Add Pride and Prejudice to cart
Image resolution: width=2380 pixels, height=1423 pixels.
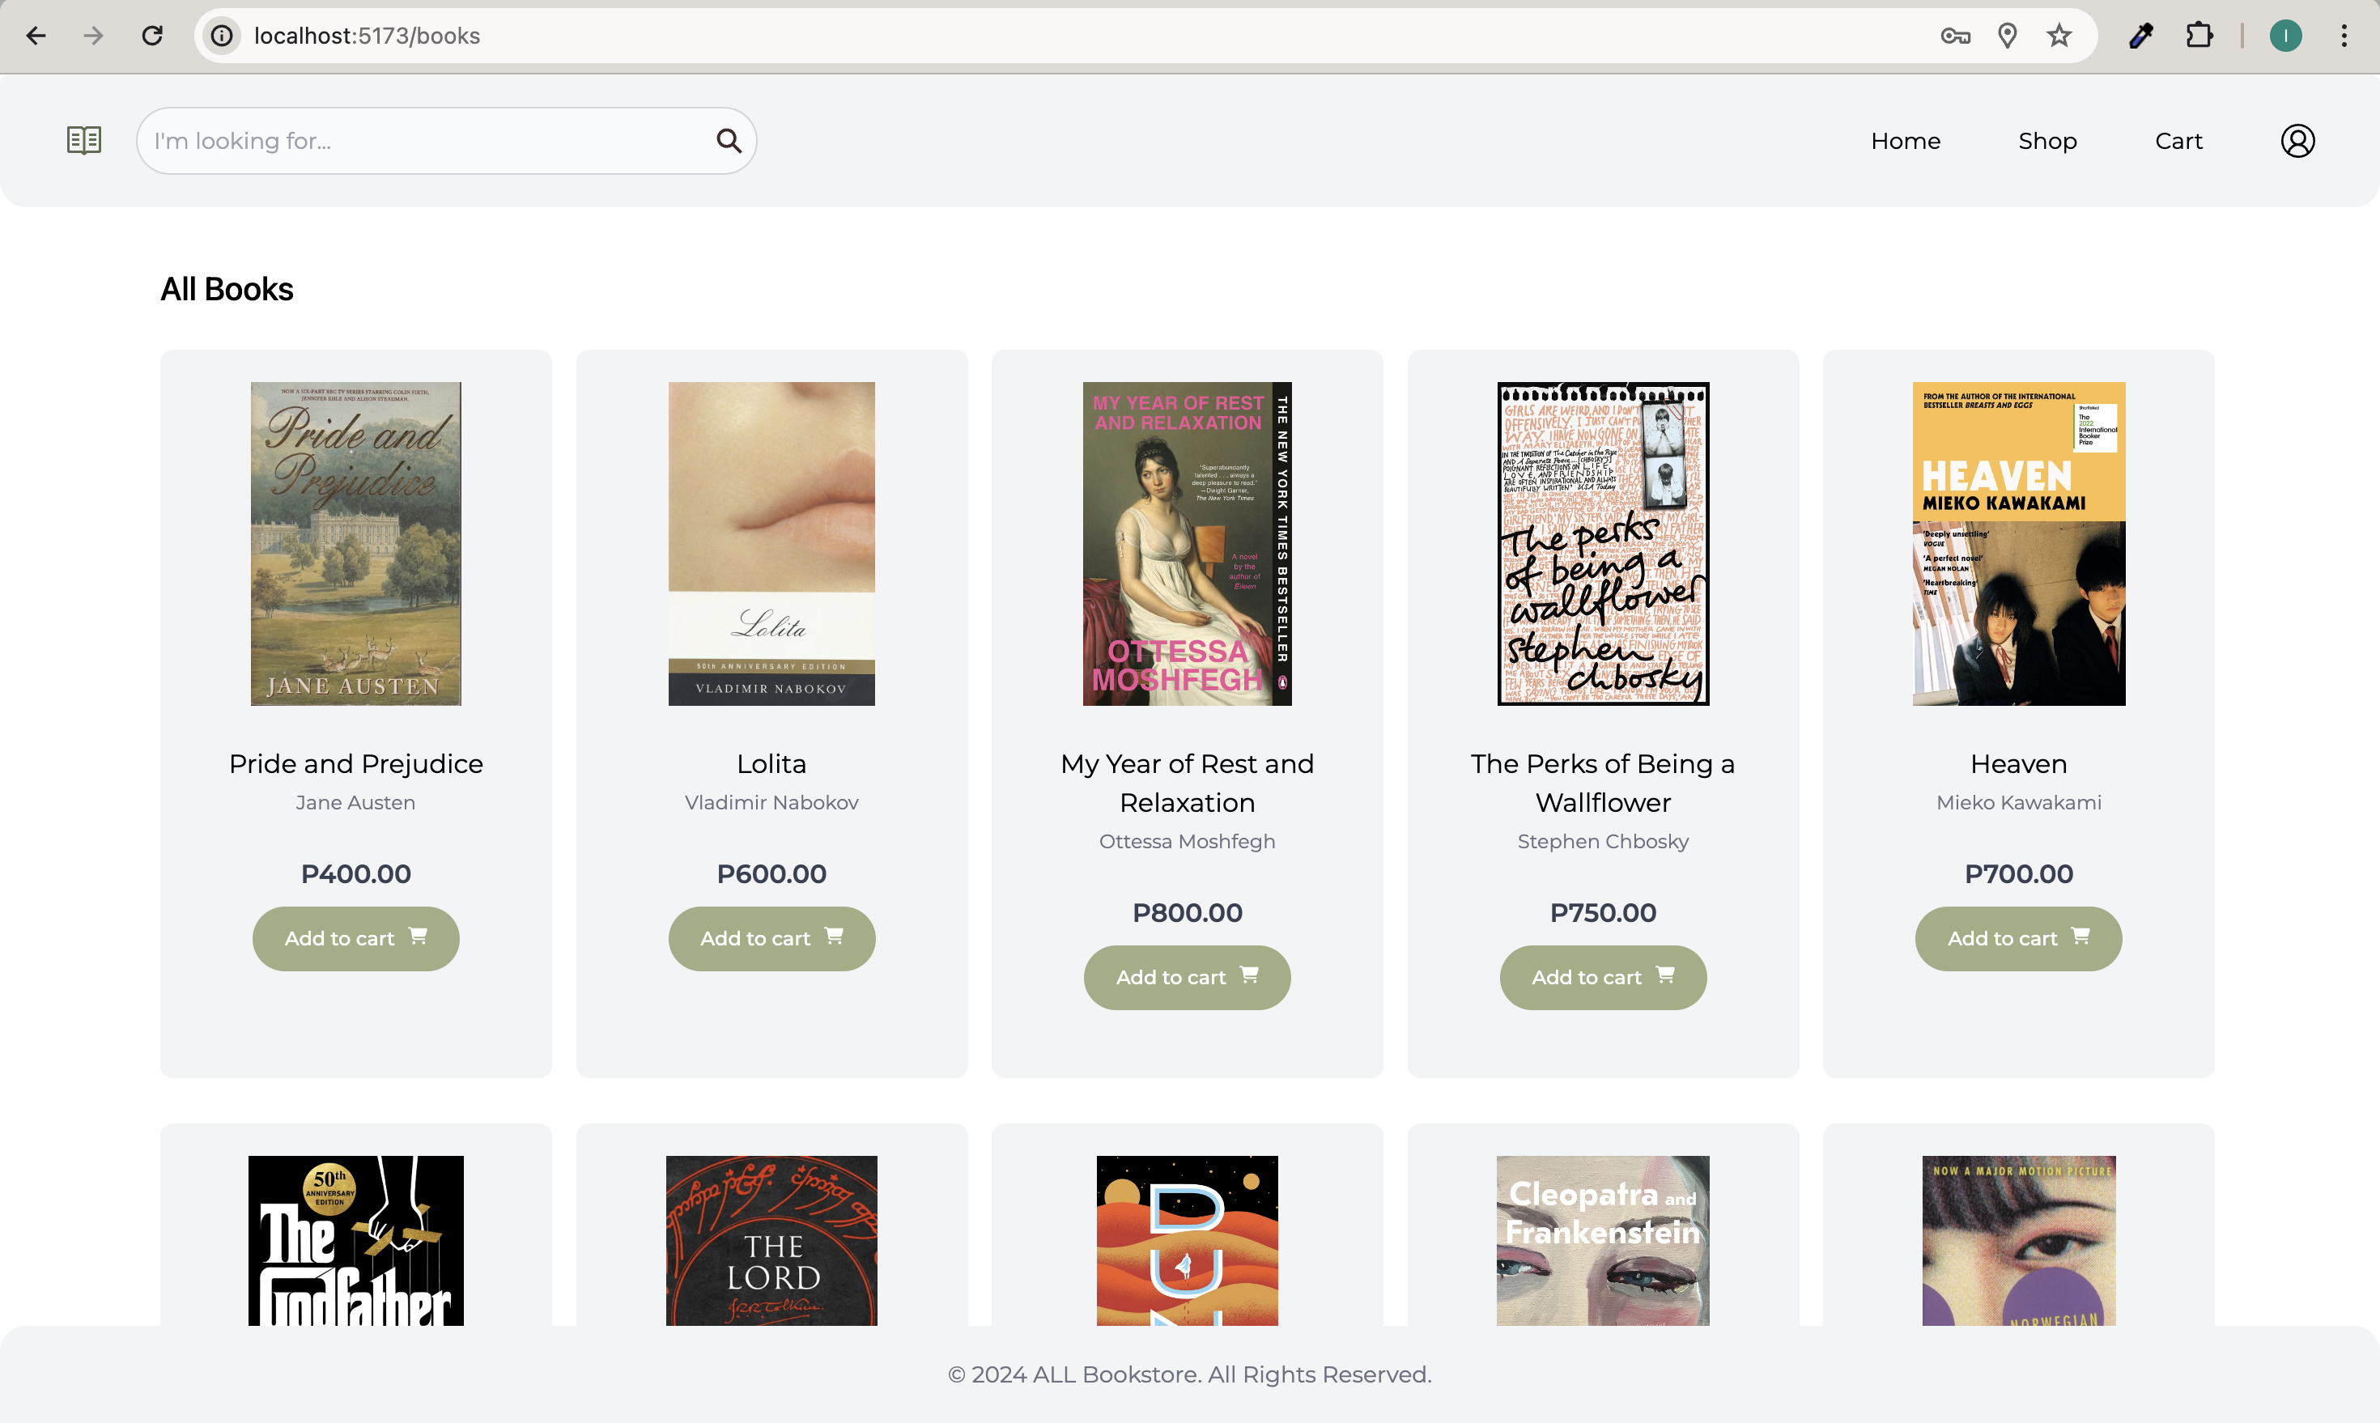(x=355, y=939)
